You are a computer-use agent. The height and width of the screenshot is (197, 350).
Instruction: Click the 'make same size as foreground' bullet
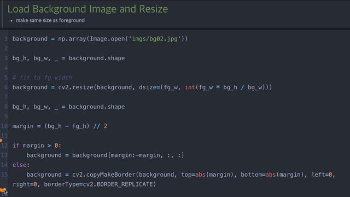(50, 20)
